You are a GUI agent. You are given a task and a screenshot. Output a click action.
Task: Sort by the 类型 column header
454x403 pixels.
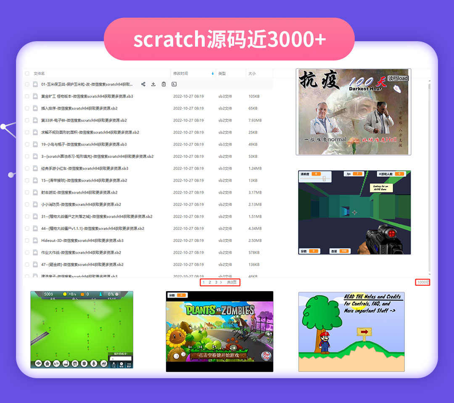[222, 74]
